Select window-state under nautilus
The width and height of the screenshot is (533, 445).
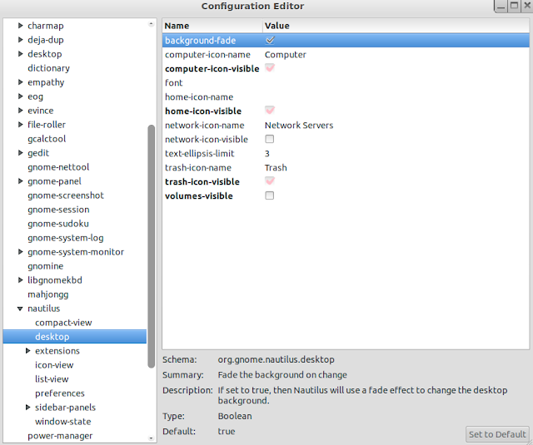(x=63, y=422)
